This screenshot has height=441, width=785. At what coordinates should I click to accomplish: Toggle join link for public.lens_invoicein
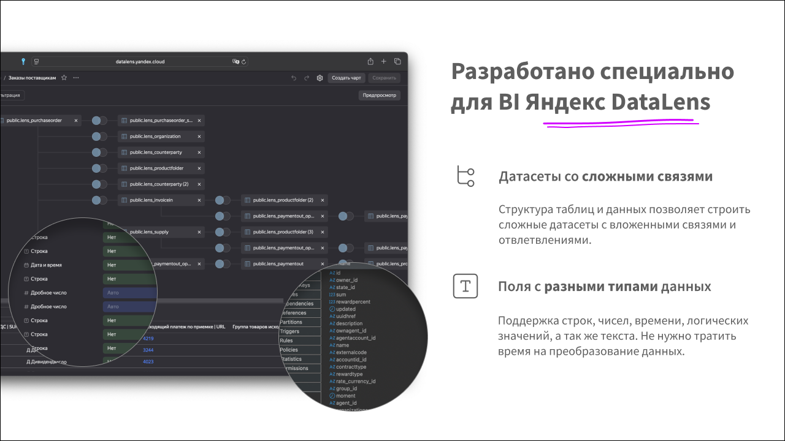tap(99, 200)
